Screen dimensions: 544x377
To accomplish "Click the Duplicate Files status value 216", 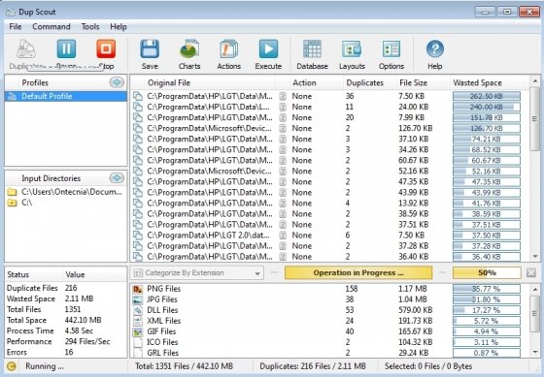I will [71, 288].
